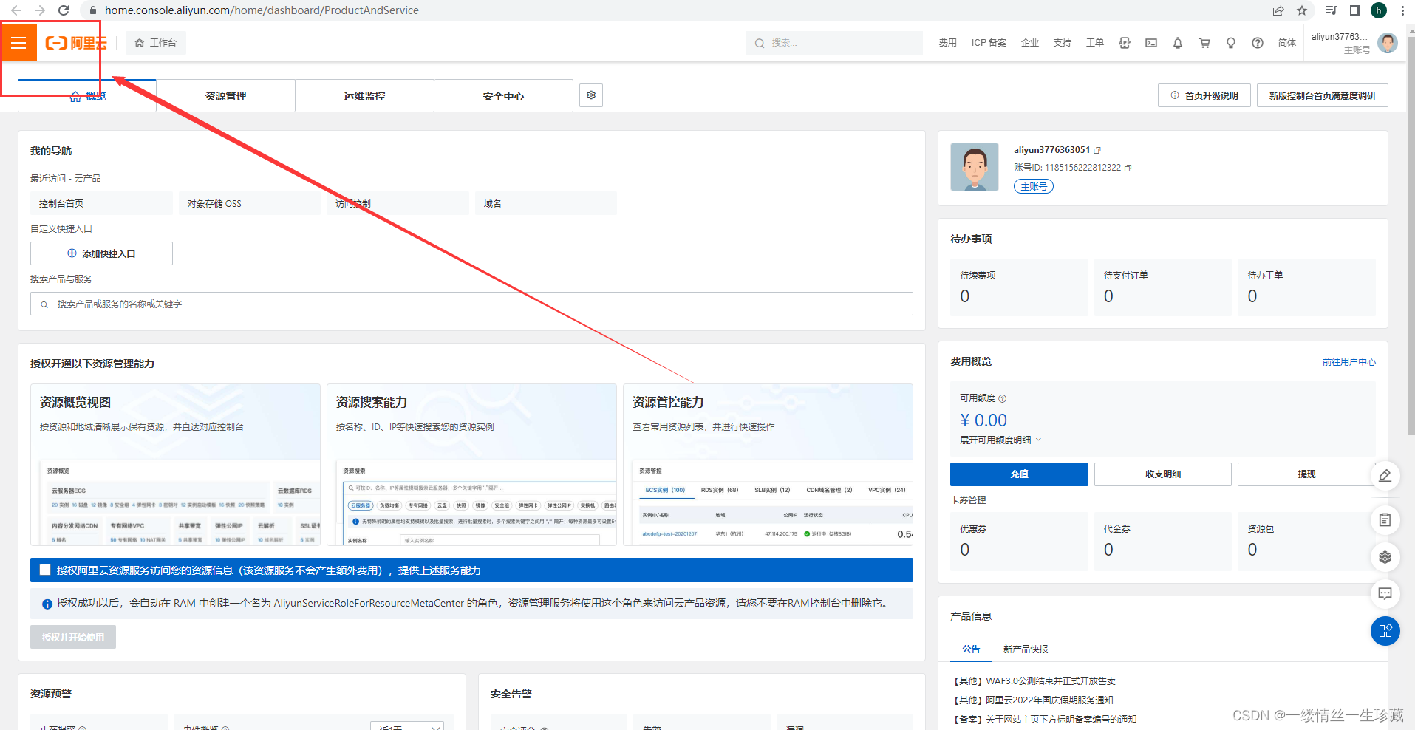Click the 主账号 badge
This screenshot has height=730, width=1415.
pos(1034,186)
